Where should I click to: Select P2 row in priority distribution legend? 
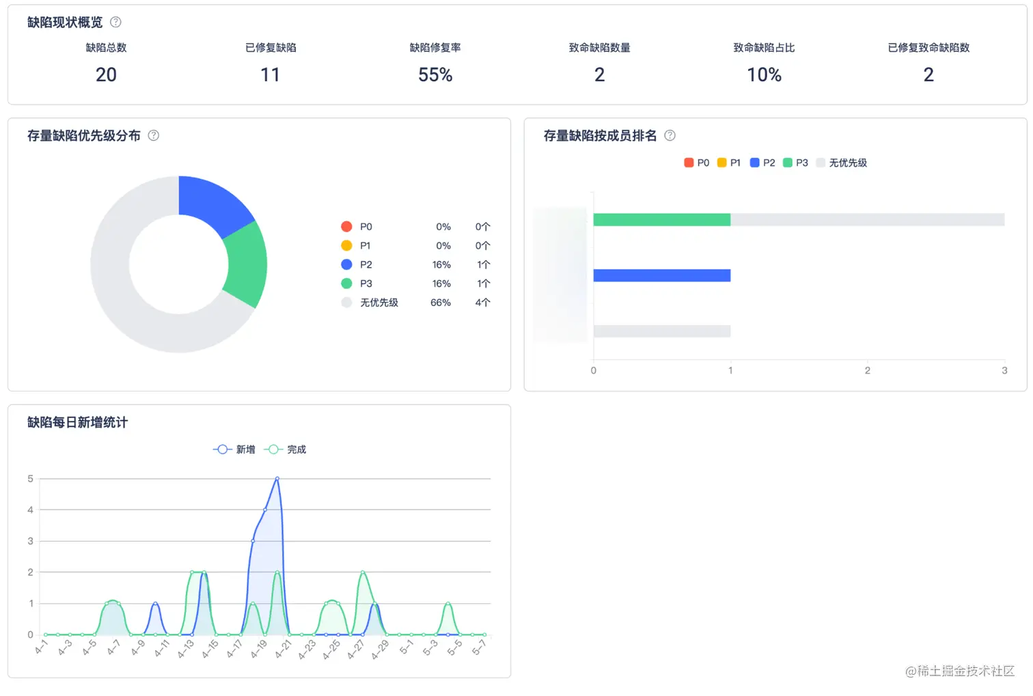[x=415, y=264]
